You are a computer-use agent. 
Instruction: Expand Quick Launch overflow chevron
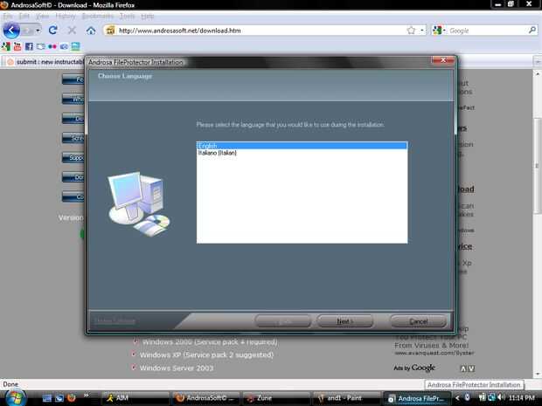tap(86, 396)
